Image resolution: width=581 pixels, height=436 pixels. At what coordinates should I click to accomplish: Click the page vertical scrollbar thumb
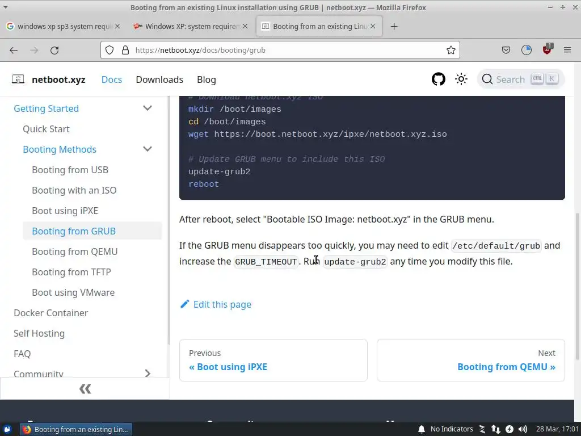[x=577, y=286]
